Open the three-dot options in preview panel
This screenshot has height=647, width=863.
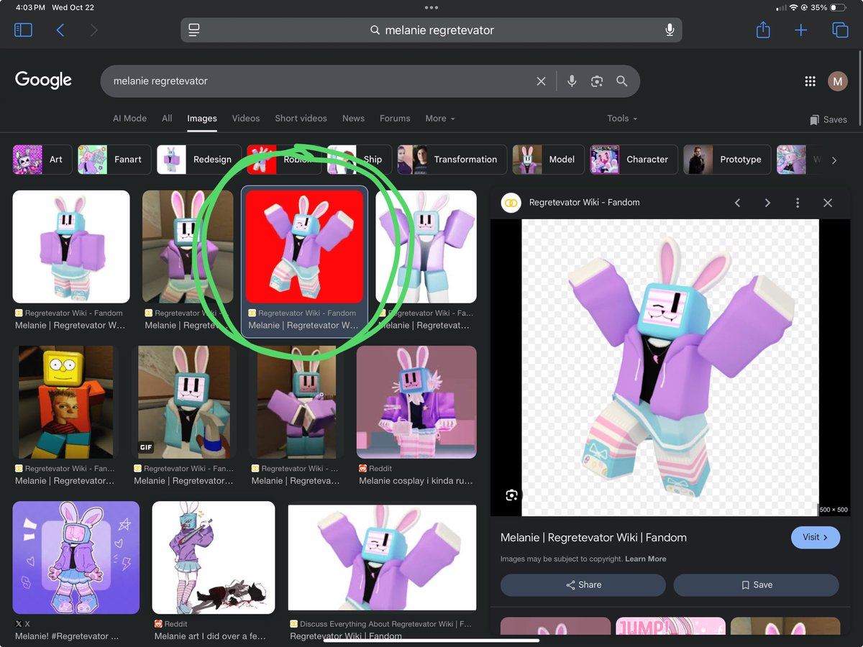[798, 203]
